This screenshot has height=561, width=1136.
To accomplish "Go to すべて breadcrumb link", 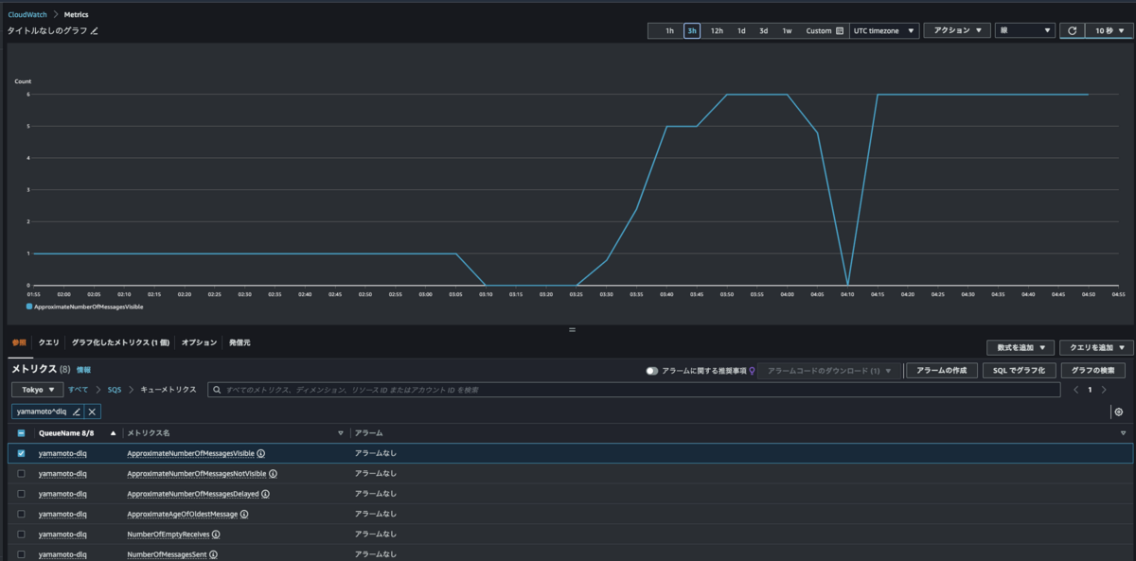I will [x=79, y=390].
